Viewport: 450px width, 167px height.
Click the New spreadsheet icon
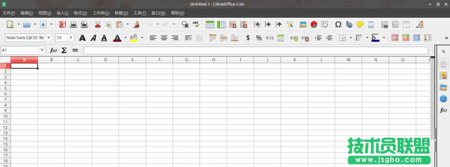tap(10, 24)
